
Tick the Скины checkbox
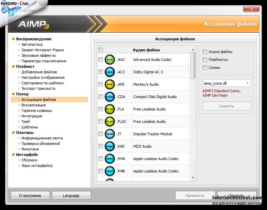(205, 67)
